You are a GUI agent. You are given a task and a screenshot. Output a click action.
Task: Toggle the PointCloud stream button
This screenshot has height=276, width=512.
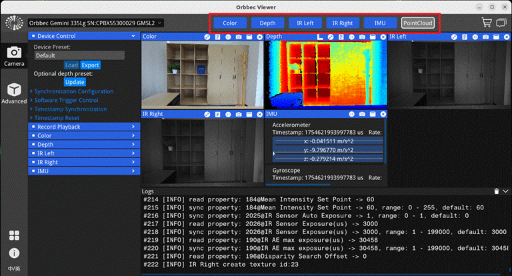coord(417,23)
